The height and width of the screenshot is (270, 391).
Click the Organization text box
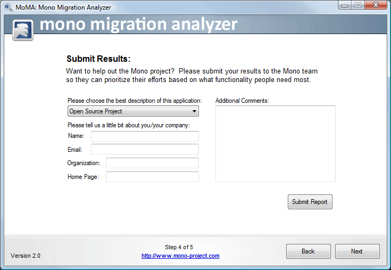[152, 163]
